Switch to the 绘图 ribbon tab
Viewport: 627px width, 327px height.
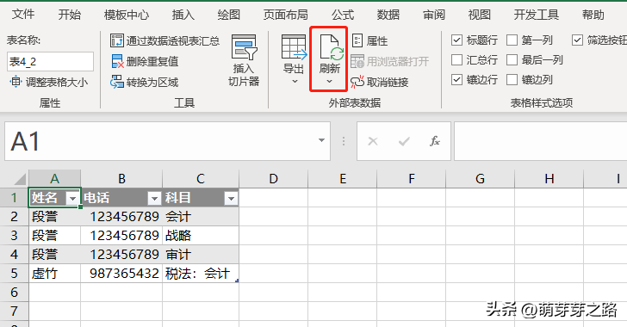click(229, 15)
